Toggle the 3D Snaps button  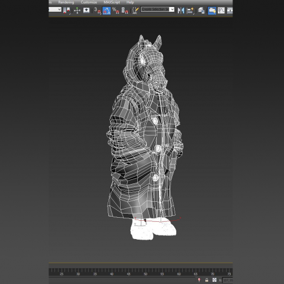tap(97, 11)
